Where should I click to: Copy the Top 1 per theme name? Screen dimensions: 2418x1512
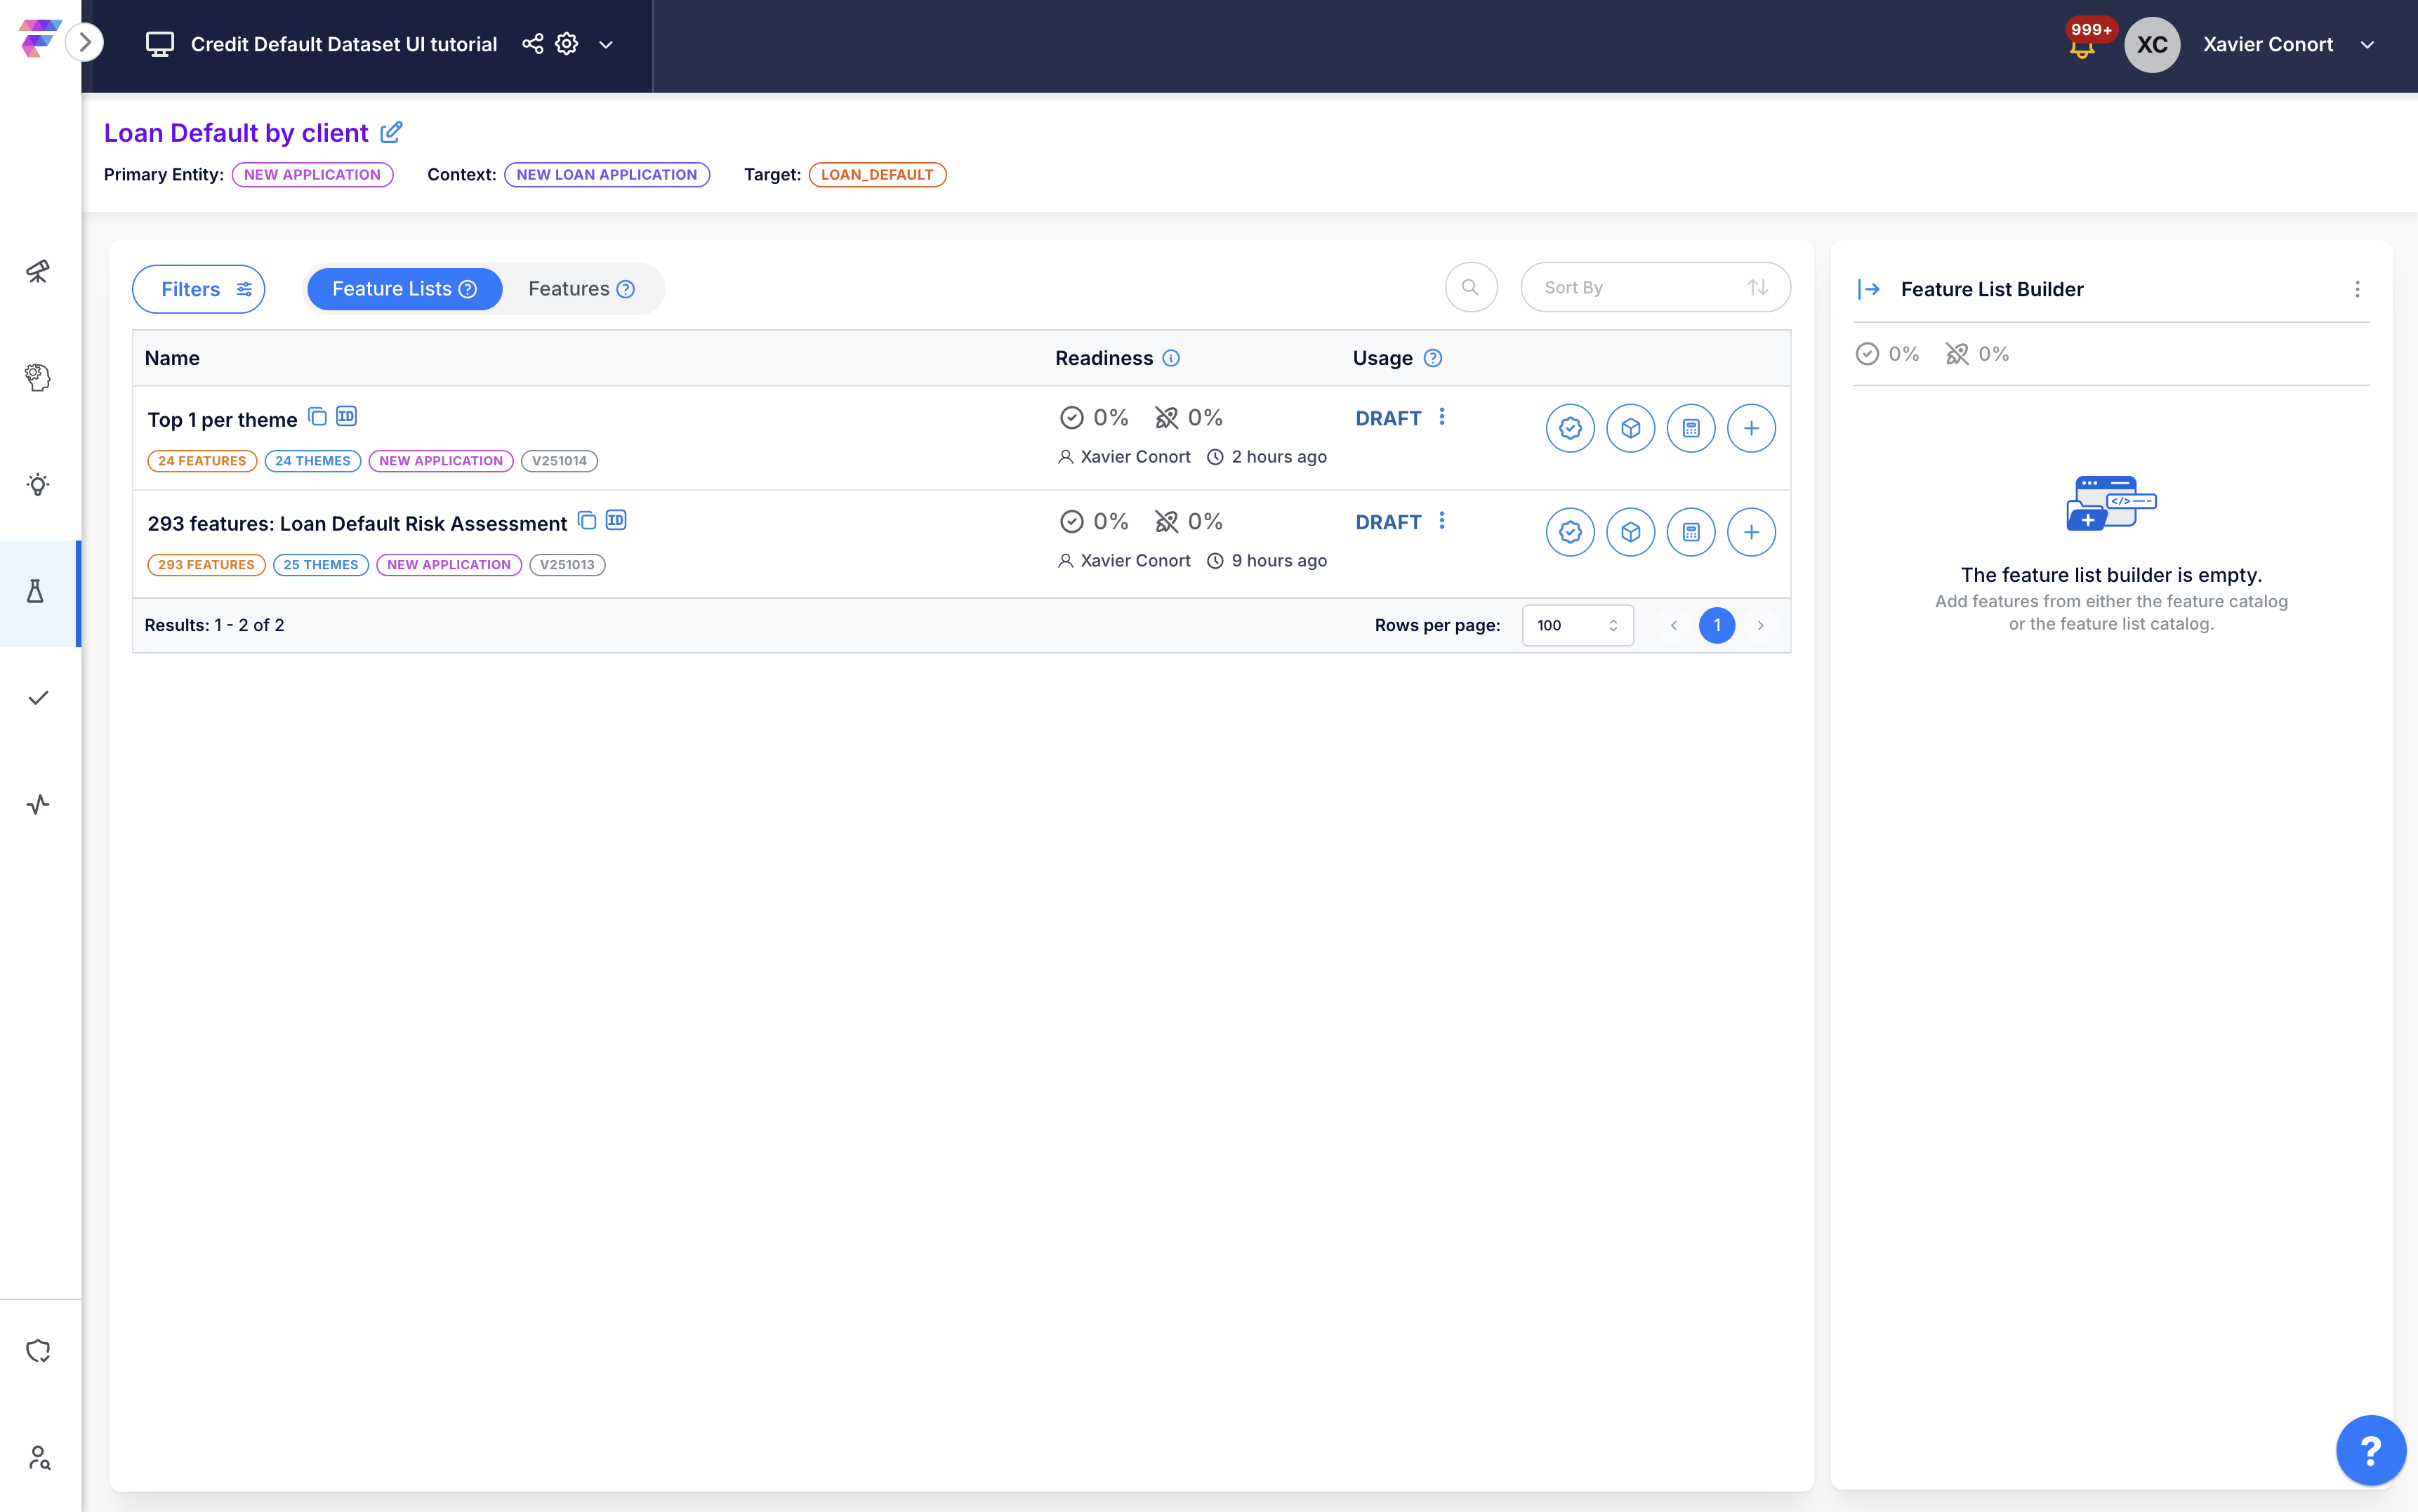[317, 417]
